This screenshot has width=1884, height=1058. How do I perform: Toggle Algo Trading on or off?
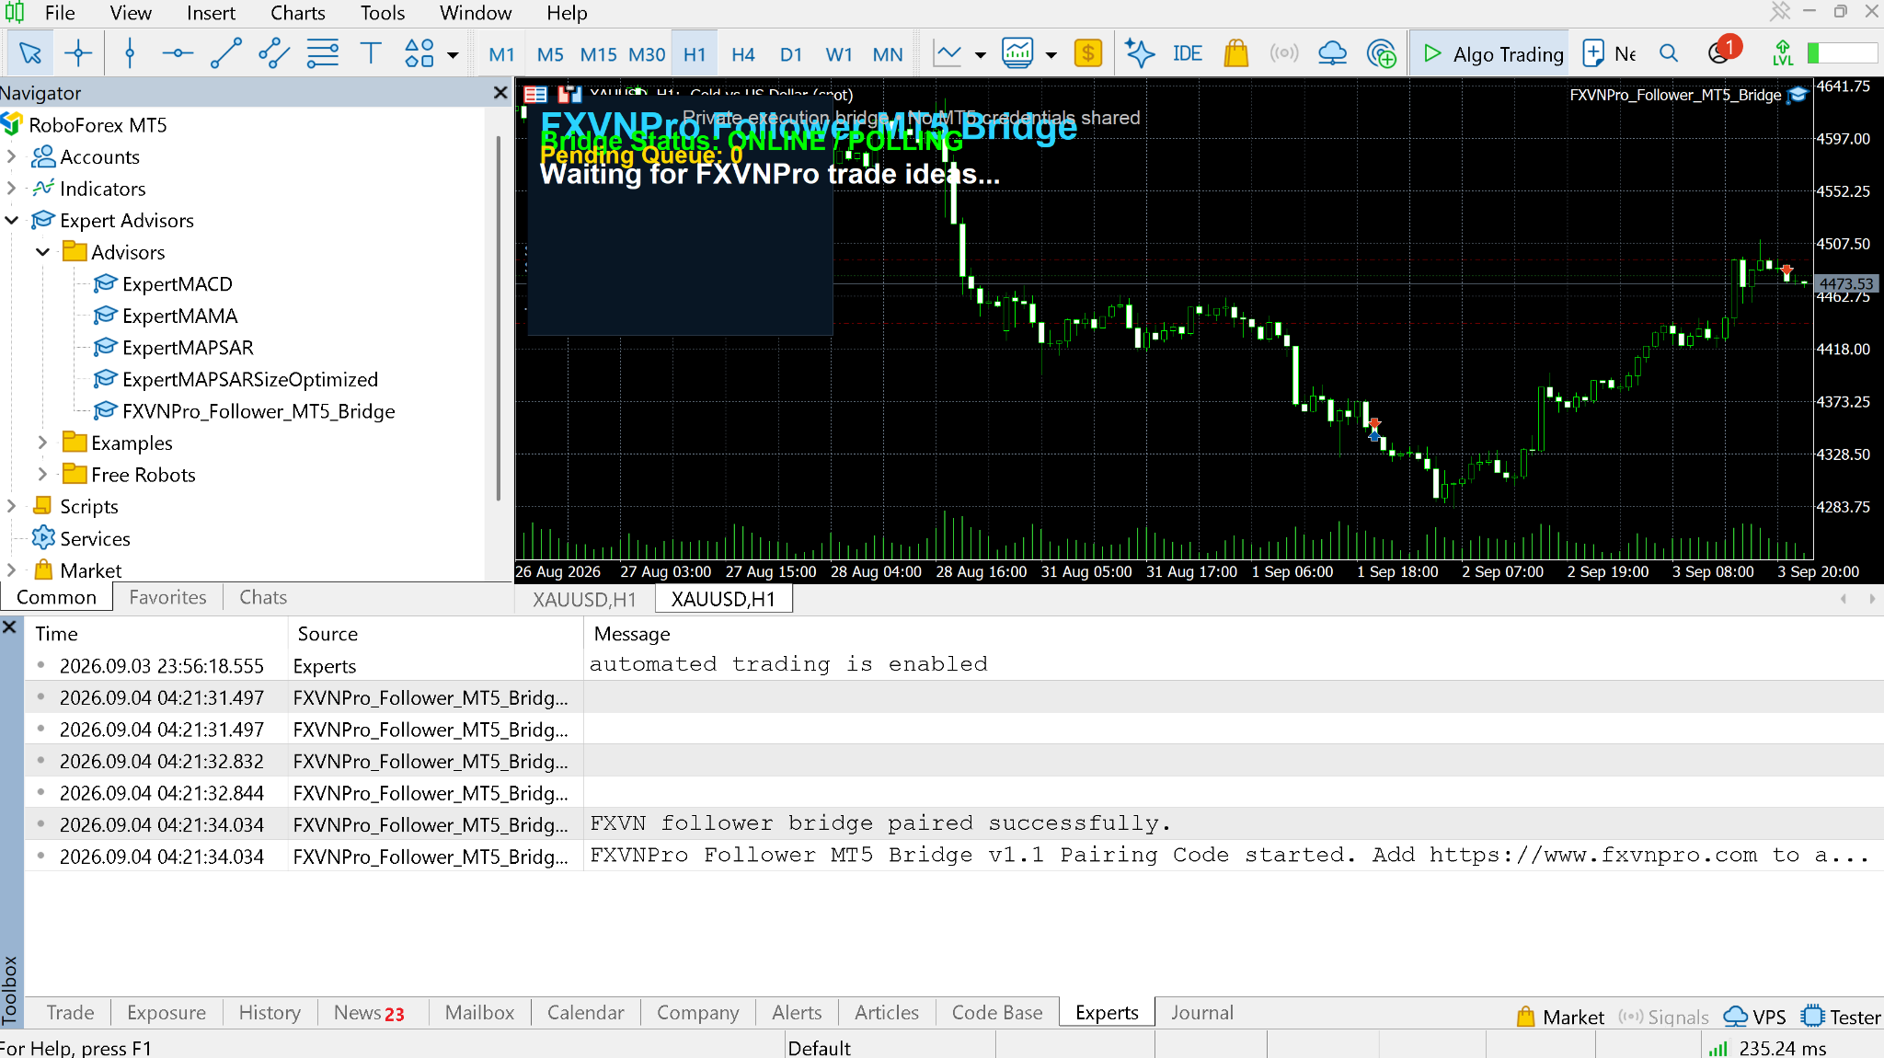point(1492,54)
